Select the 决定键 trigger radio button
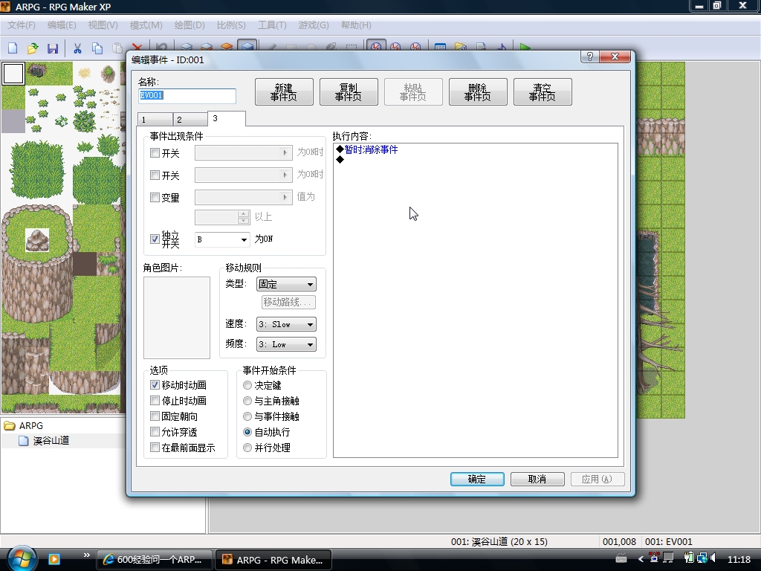 [x=247, y=385]
